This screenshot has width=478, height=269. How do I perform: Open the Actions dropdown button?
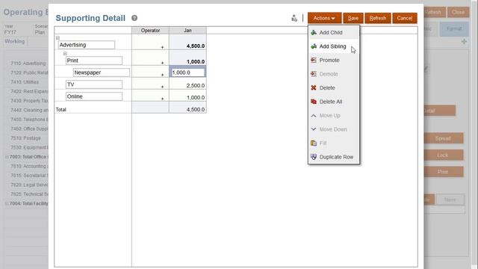pos(324,18)
